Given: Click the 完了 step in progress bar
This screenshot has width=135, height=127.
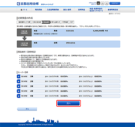Looking at the screenshot, I should pos(72,22).
